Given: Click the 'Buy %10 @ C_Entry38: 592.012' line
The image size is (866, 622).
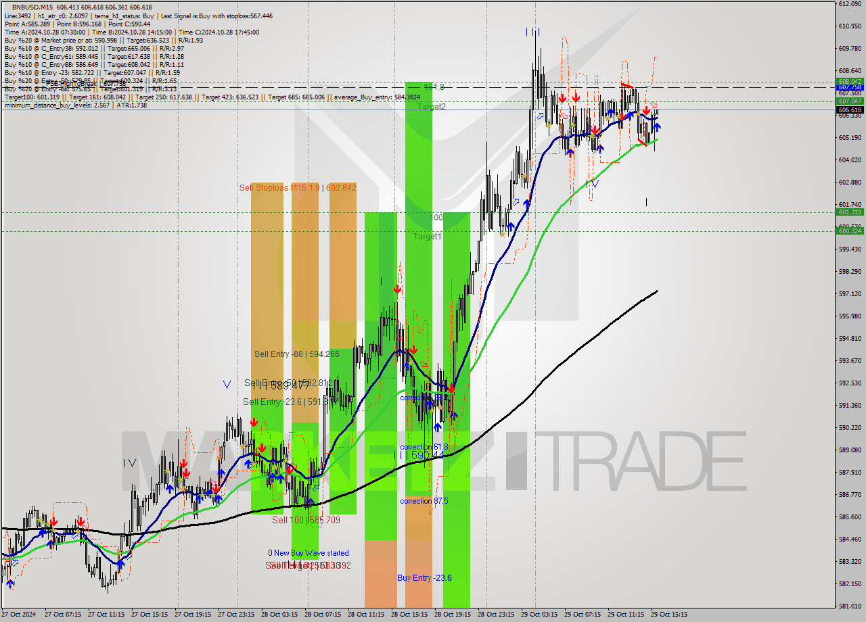Looking at the screenshot, I should [x=94, y=48].
